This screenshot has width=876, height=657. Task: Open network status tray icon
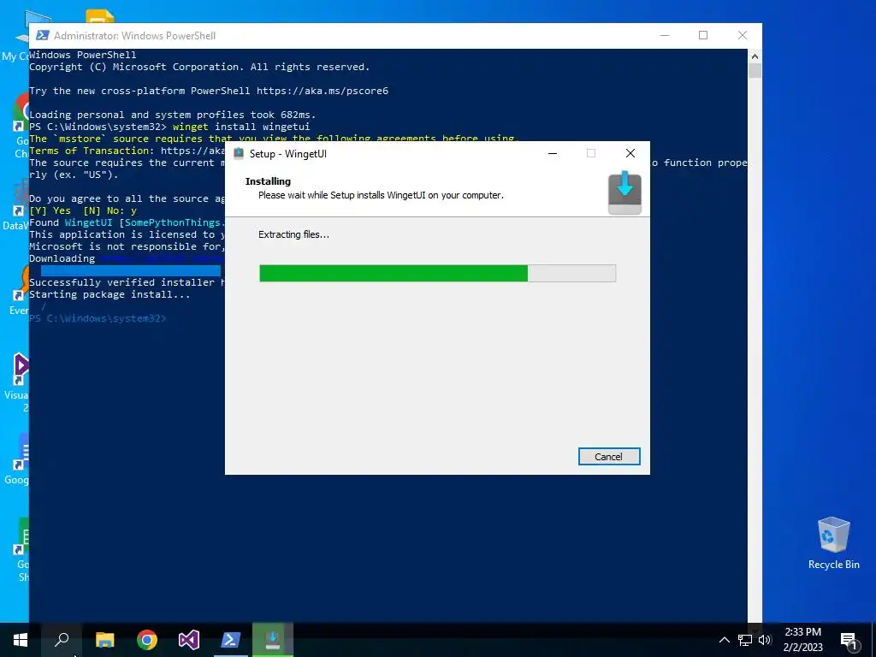745,640
